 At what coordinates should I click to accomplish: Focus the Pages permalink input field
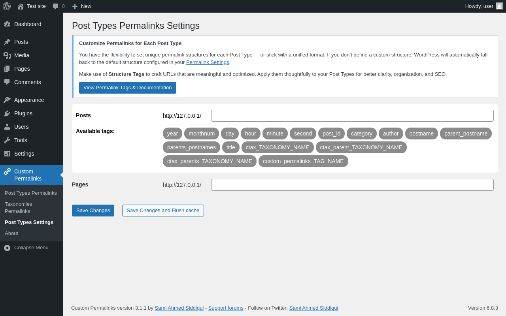pyautogui.click(x=352, y=185)
